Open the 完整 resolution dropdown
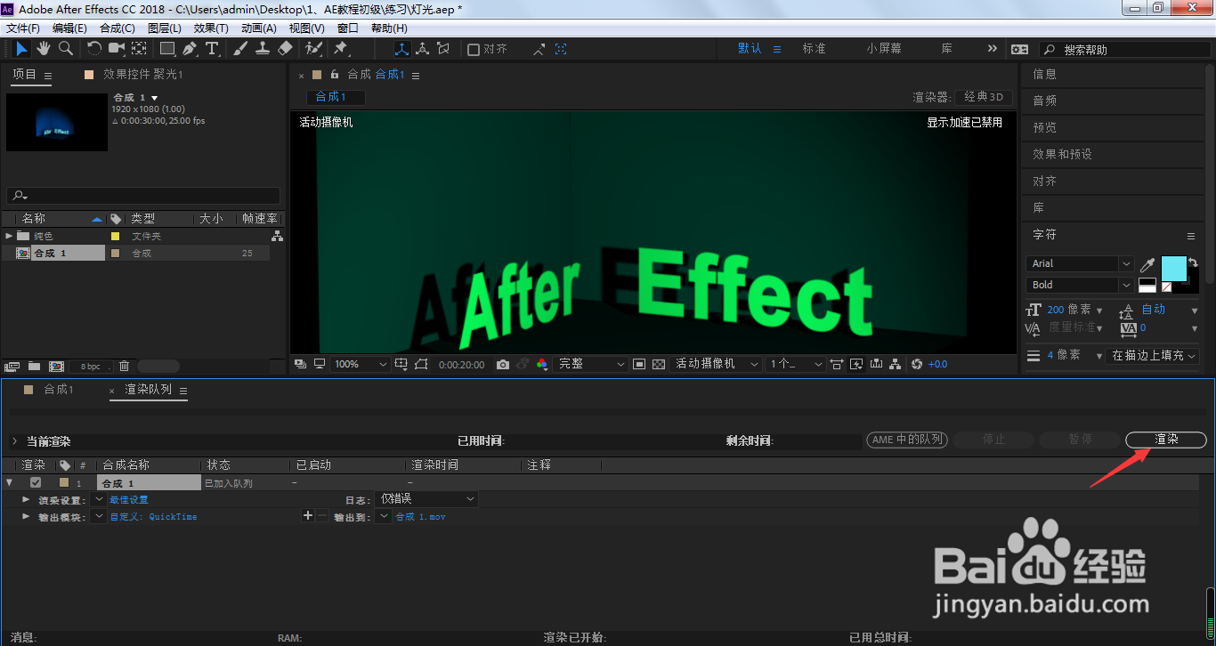 pyautogui.click(x=591, y=364)
